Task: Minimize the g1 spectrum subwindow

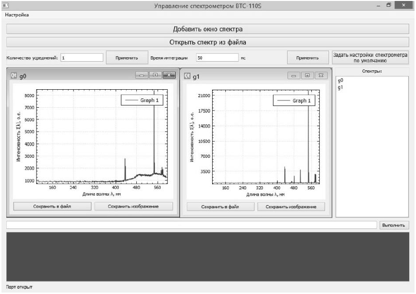Action: [295, 76]
